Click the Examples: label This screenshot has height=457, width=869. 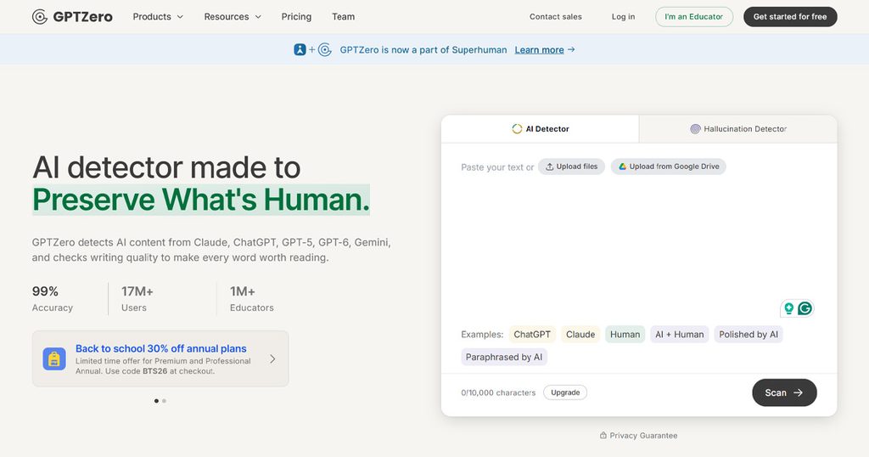482,335
